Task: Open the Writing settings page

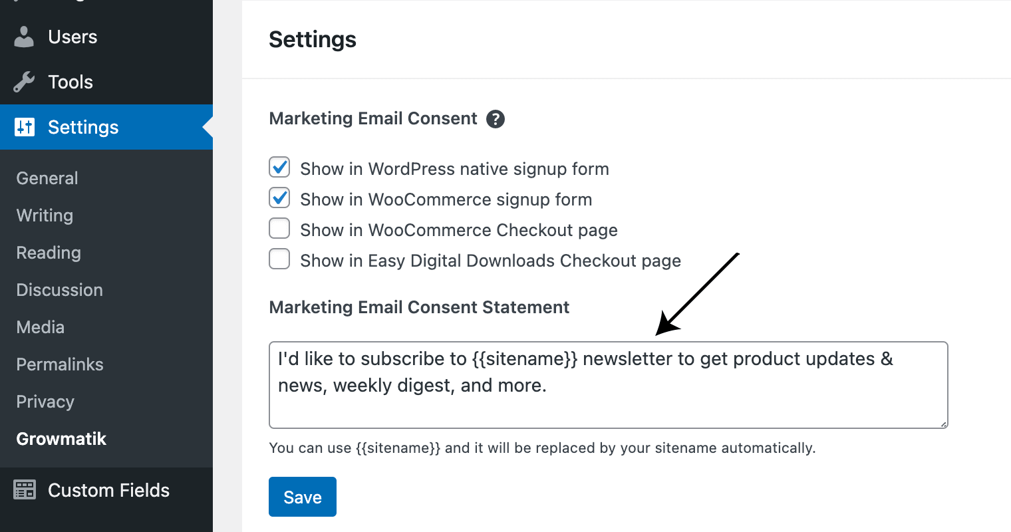Action: [x=45, y=215]
